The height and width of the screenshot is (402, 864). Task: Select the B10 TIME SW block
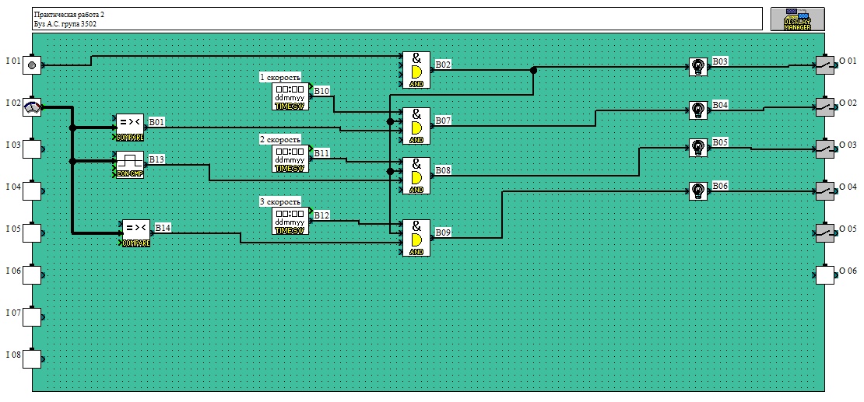[290, 96]
